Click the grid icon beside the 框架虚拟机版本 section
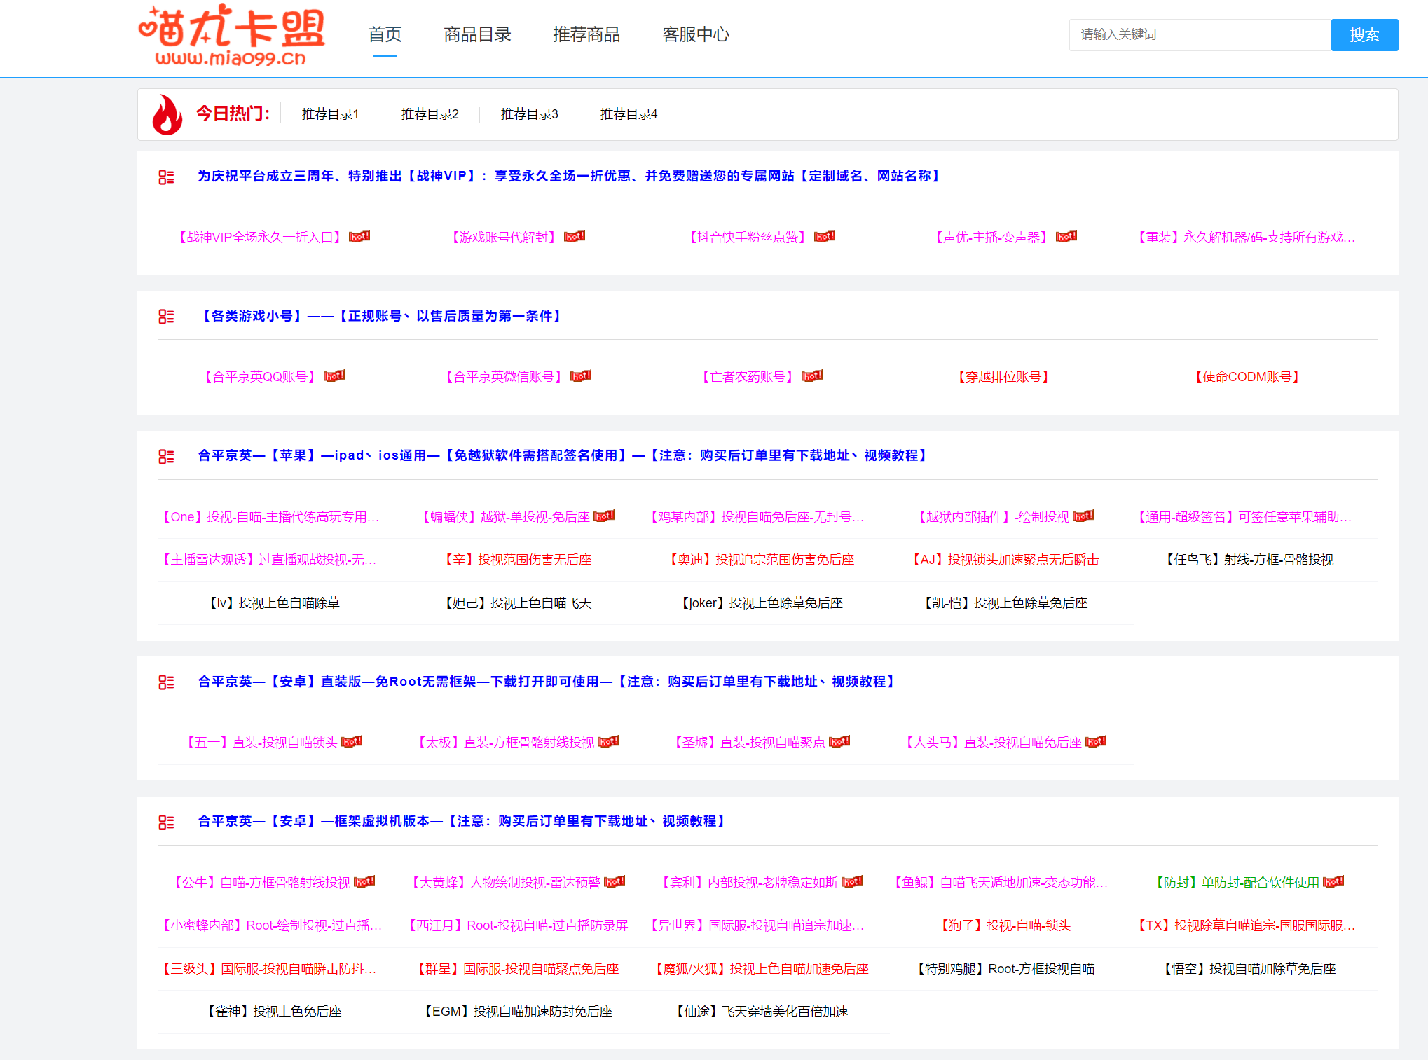 click(x=166, y=821)
